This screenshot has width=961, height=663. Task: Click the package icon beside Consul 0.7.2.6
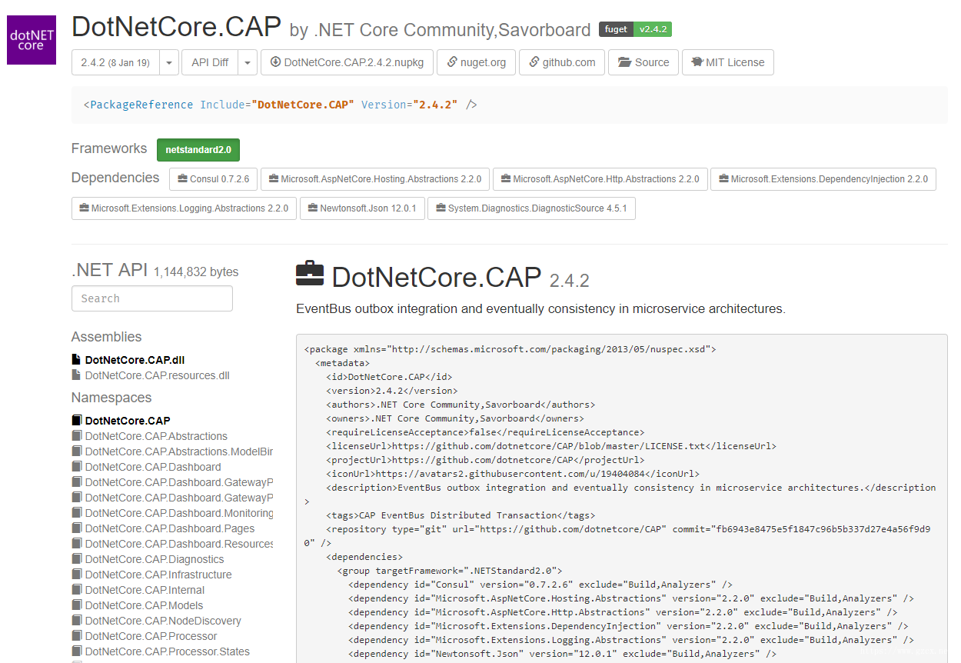tap(182, 179)
